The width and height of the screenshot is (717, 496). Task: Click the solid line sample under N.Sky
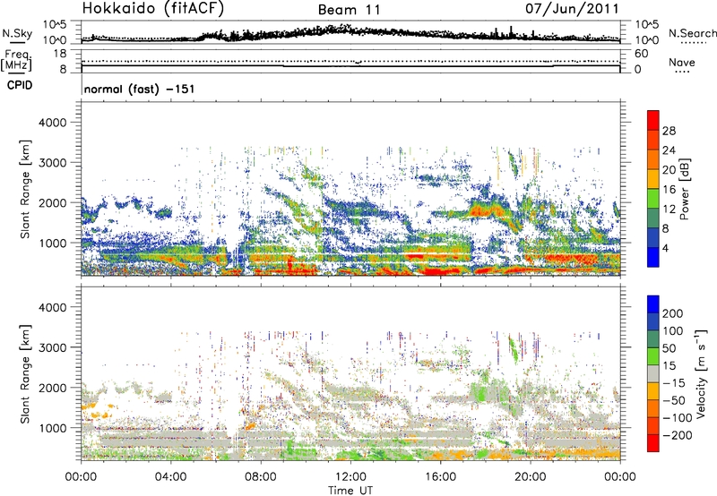click(x=17, y=42)
